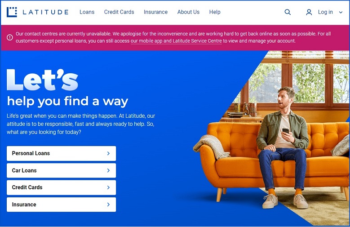Follow the mobile app and Latitude Service Centre link

point(176,41)
